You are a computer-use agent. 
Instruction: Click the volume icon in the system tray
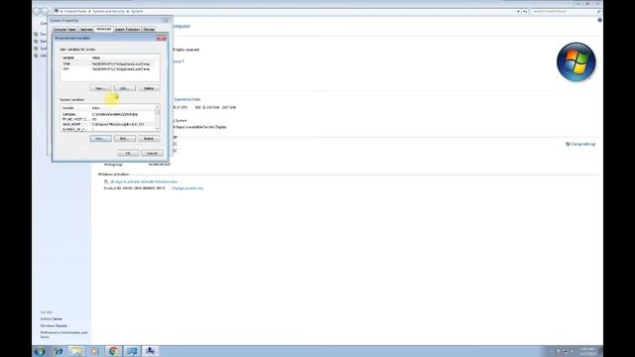572,351
